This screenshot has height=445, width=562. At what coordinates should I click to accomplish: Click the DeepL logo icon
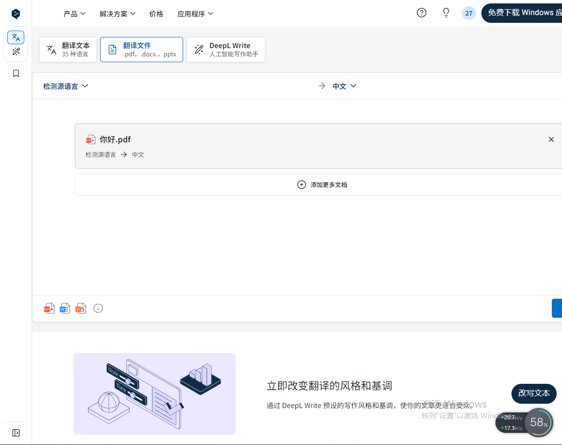point(16,14)
